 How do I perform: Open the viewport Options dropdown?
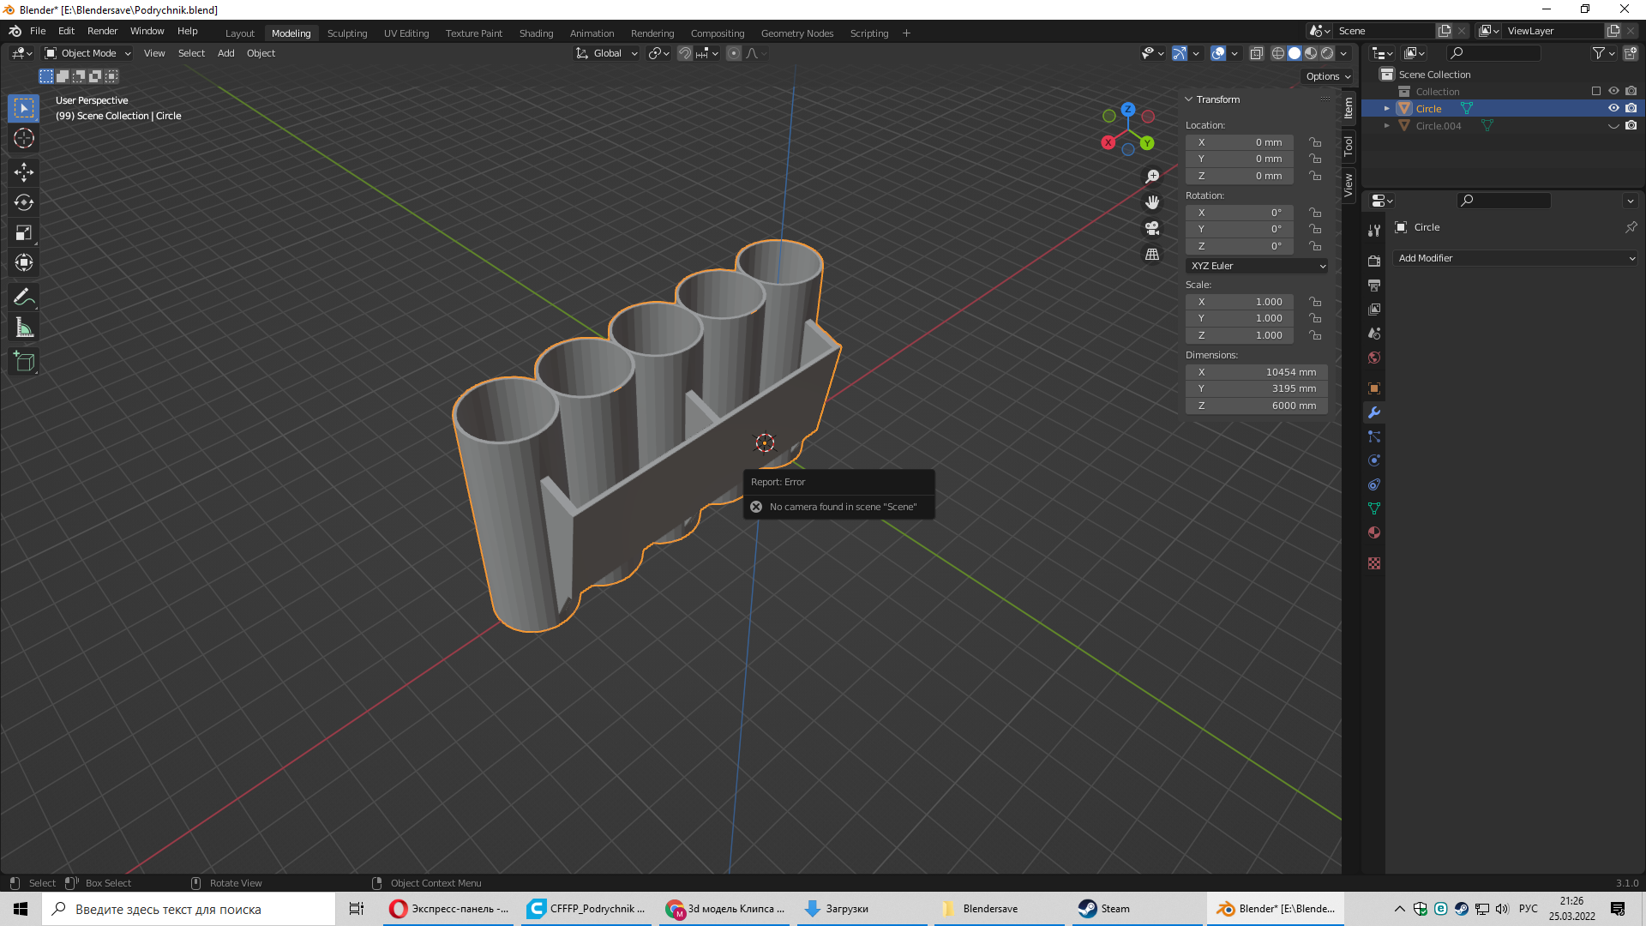pyautogui.click(x=1327, y=76)
